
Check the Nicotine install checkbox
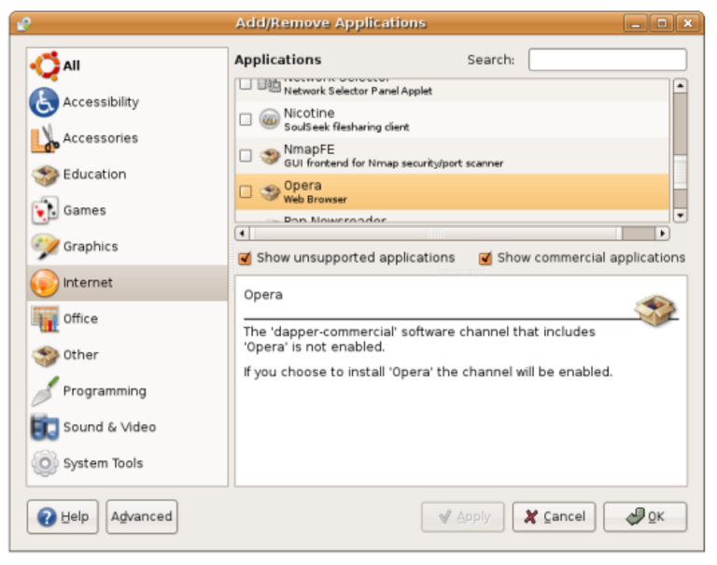click(246, 120)
